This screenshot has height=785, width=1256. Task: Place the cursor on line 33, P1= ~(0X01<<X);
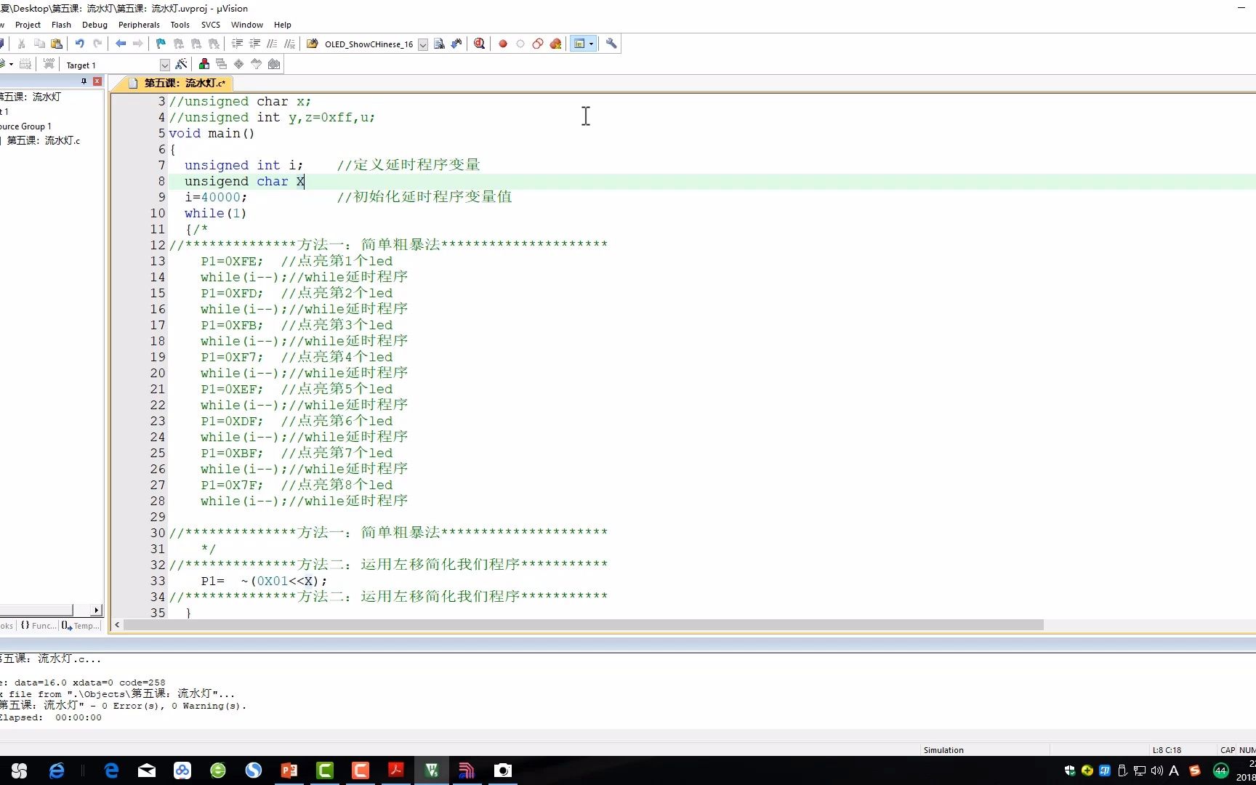click(264, 581)
